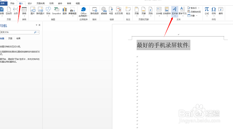The height and width of the screenshot is (129, 233).
Task: Insert an equation (公式) with pi icon
Action: [207, 11]
